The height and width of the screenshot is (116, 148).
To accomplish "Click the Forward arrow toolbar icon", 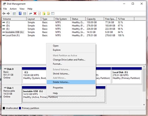I will [x=8, y=13].
